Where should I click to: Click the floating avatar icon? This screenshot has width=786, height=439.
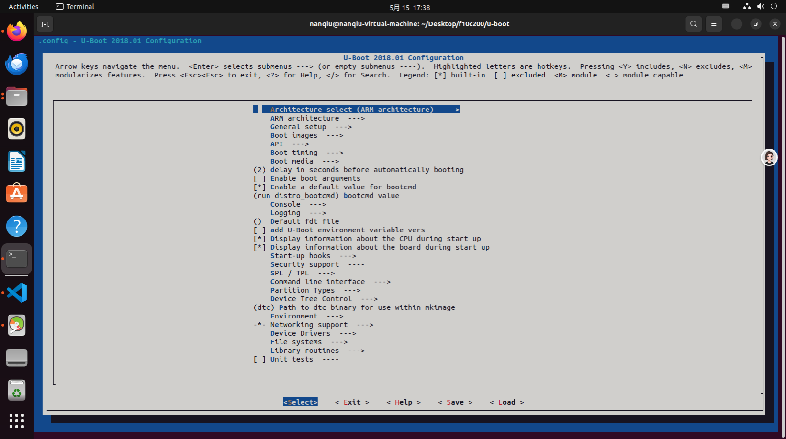tap(769, 157)
